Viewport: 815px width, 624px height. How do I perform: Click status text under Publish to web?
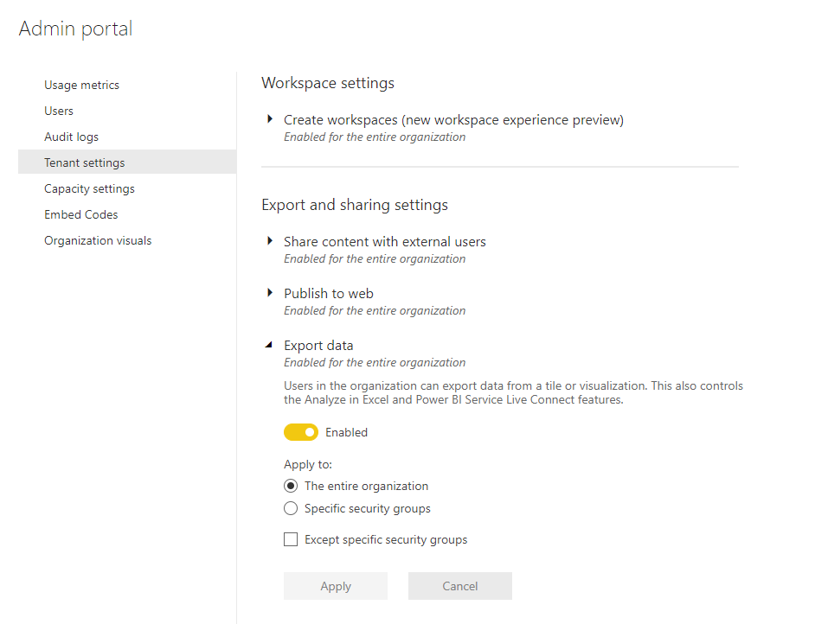pyautogui.click(x=375, y=311)
